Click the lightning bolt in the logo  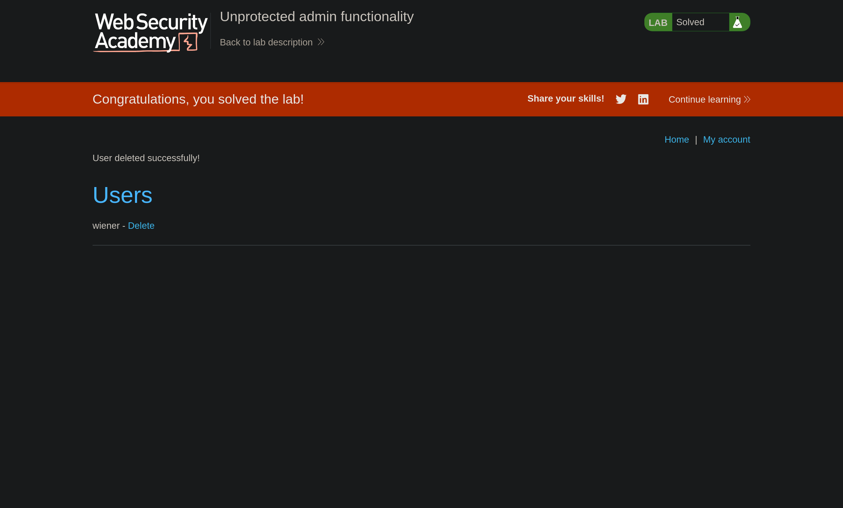point(188,42)
